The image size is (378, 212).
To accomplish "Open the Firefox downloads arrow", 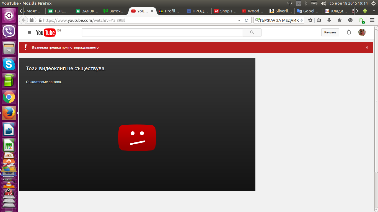I will point(329,20).
